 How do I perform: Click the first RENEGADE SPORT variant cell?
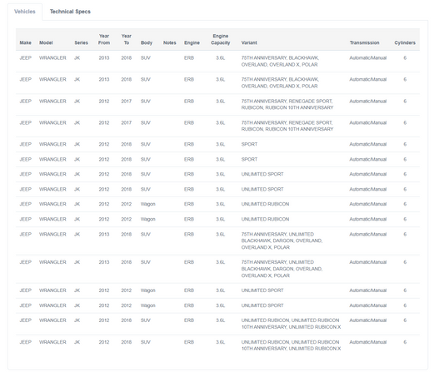coord(287,104)
